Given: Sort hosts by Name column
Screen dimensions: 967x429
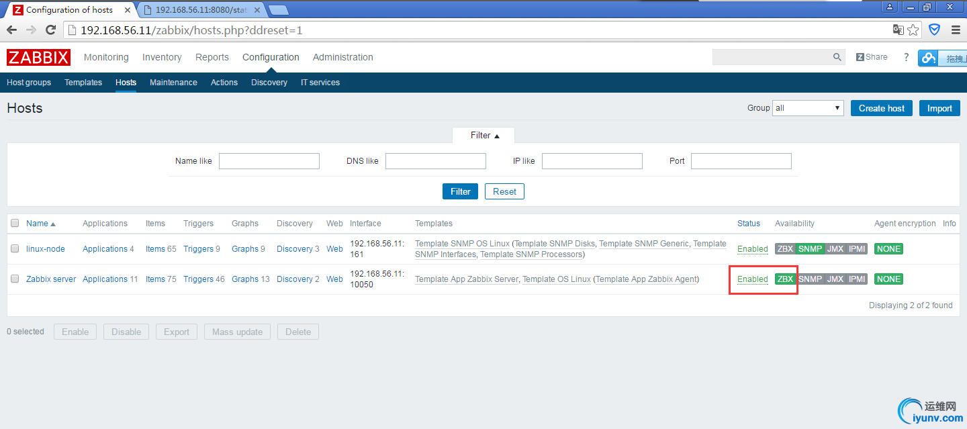Looking at the screenshot, I should coord(40,224).
